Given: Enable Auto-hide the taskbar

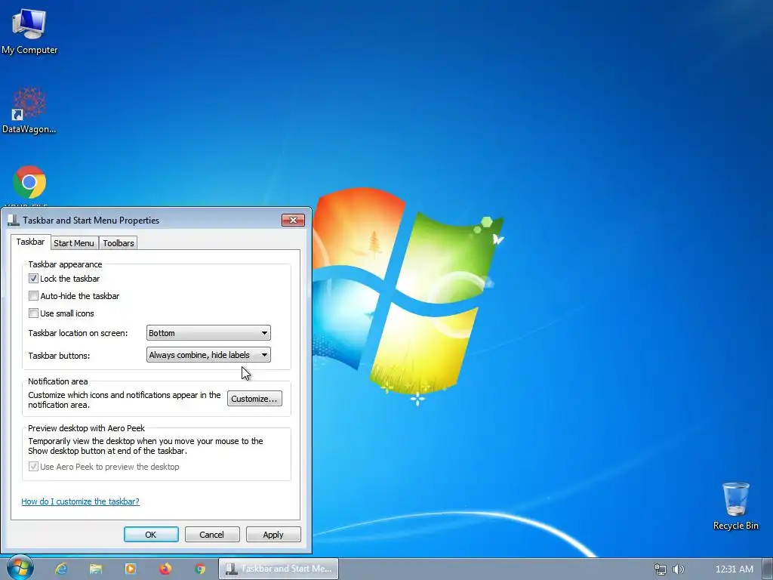Looking at the screenshot, I should pyautogui.click(x=33, y=296).
